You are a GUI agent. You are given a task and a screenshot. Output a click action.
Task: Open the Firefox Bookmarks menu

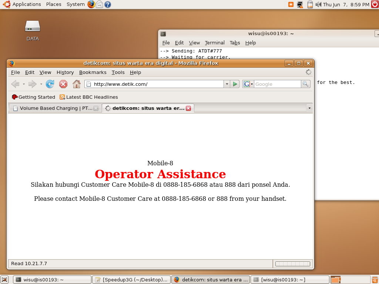pyautogui.click(x=93, y=72)
